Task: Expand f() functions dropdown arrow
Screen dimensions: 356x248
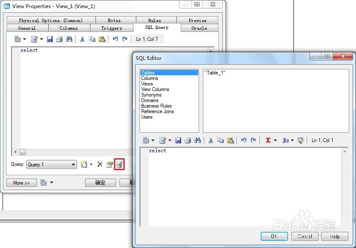Action: [293, 140]
